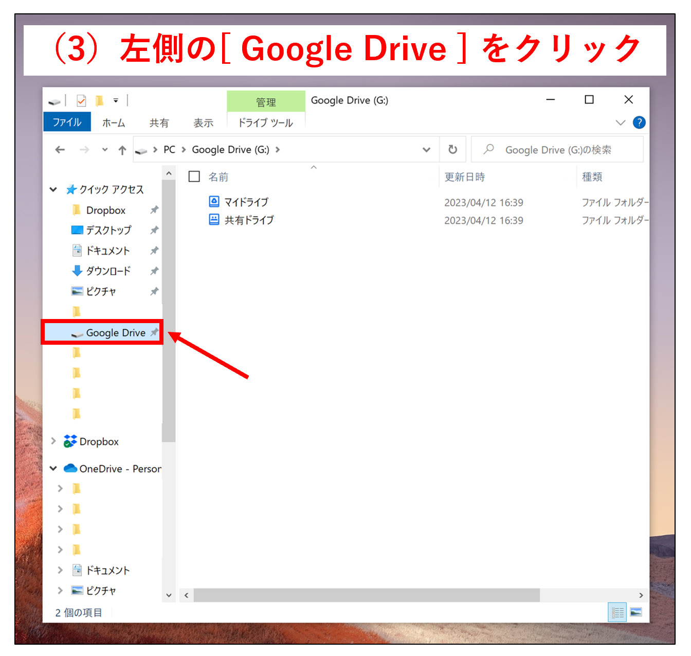Screen dimensions: 691x656
Task: Click the horizontal scrollbar thumb in file list
Action: [x=367, y=595]
